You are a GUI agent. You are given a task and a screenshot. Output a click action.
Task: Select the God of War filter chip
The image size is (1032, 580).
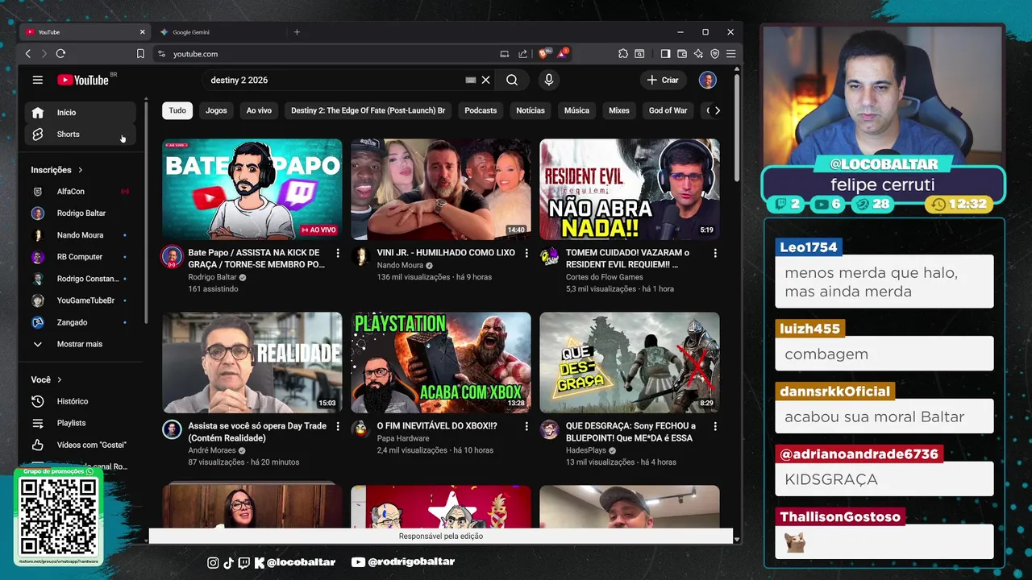coord(668,110)
